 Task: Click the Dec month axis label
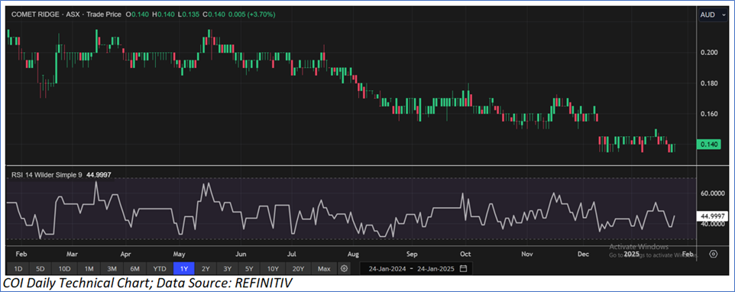click(x=583, y=254)
